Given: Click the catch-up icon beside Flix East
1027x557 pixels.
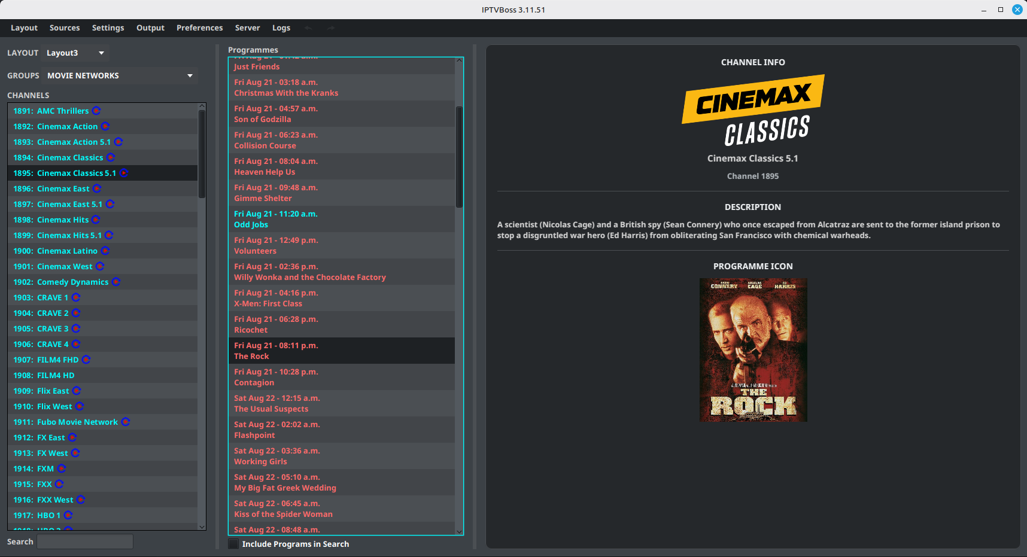Looking at the screenshot, I should [77, 391].
